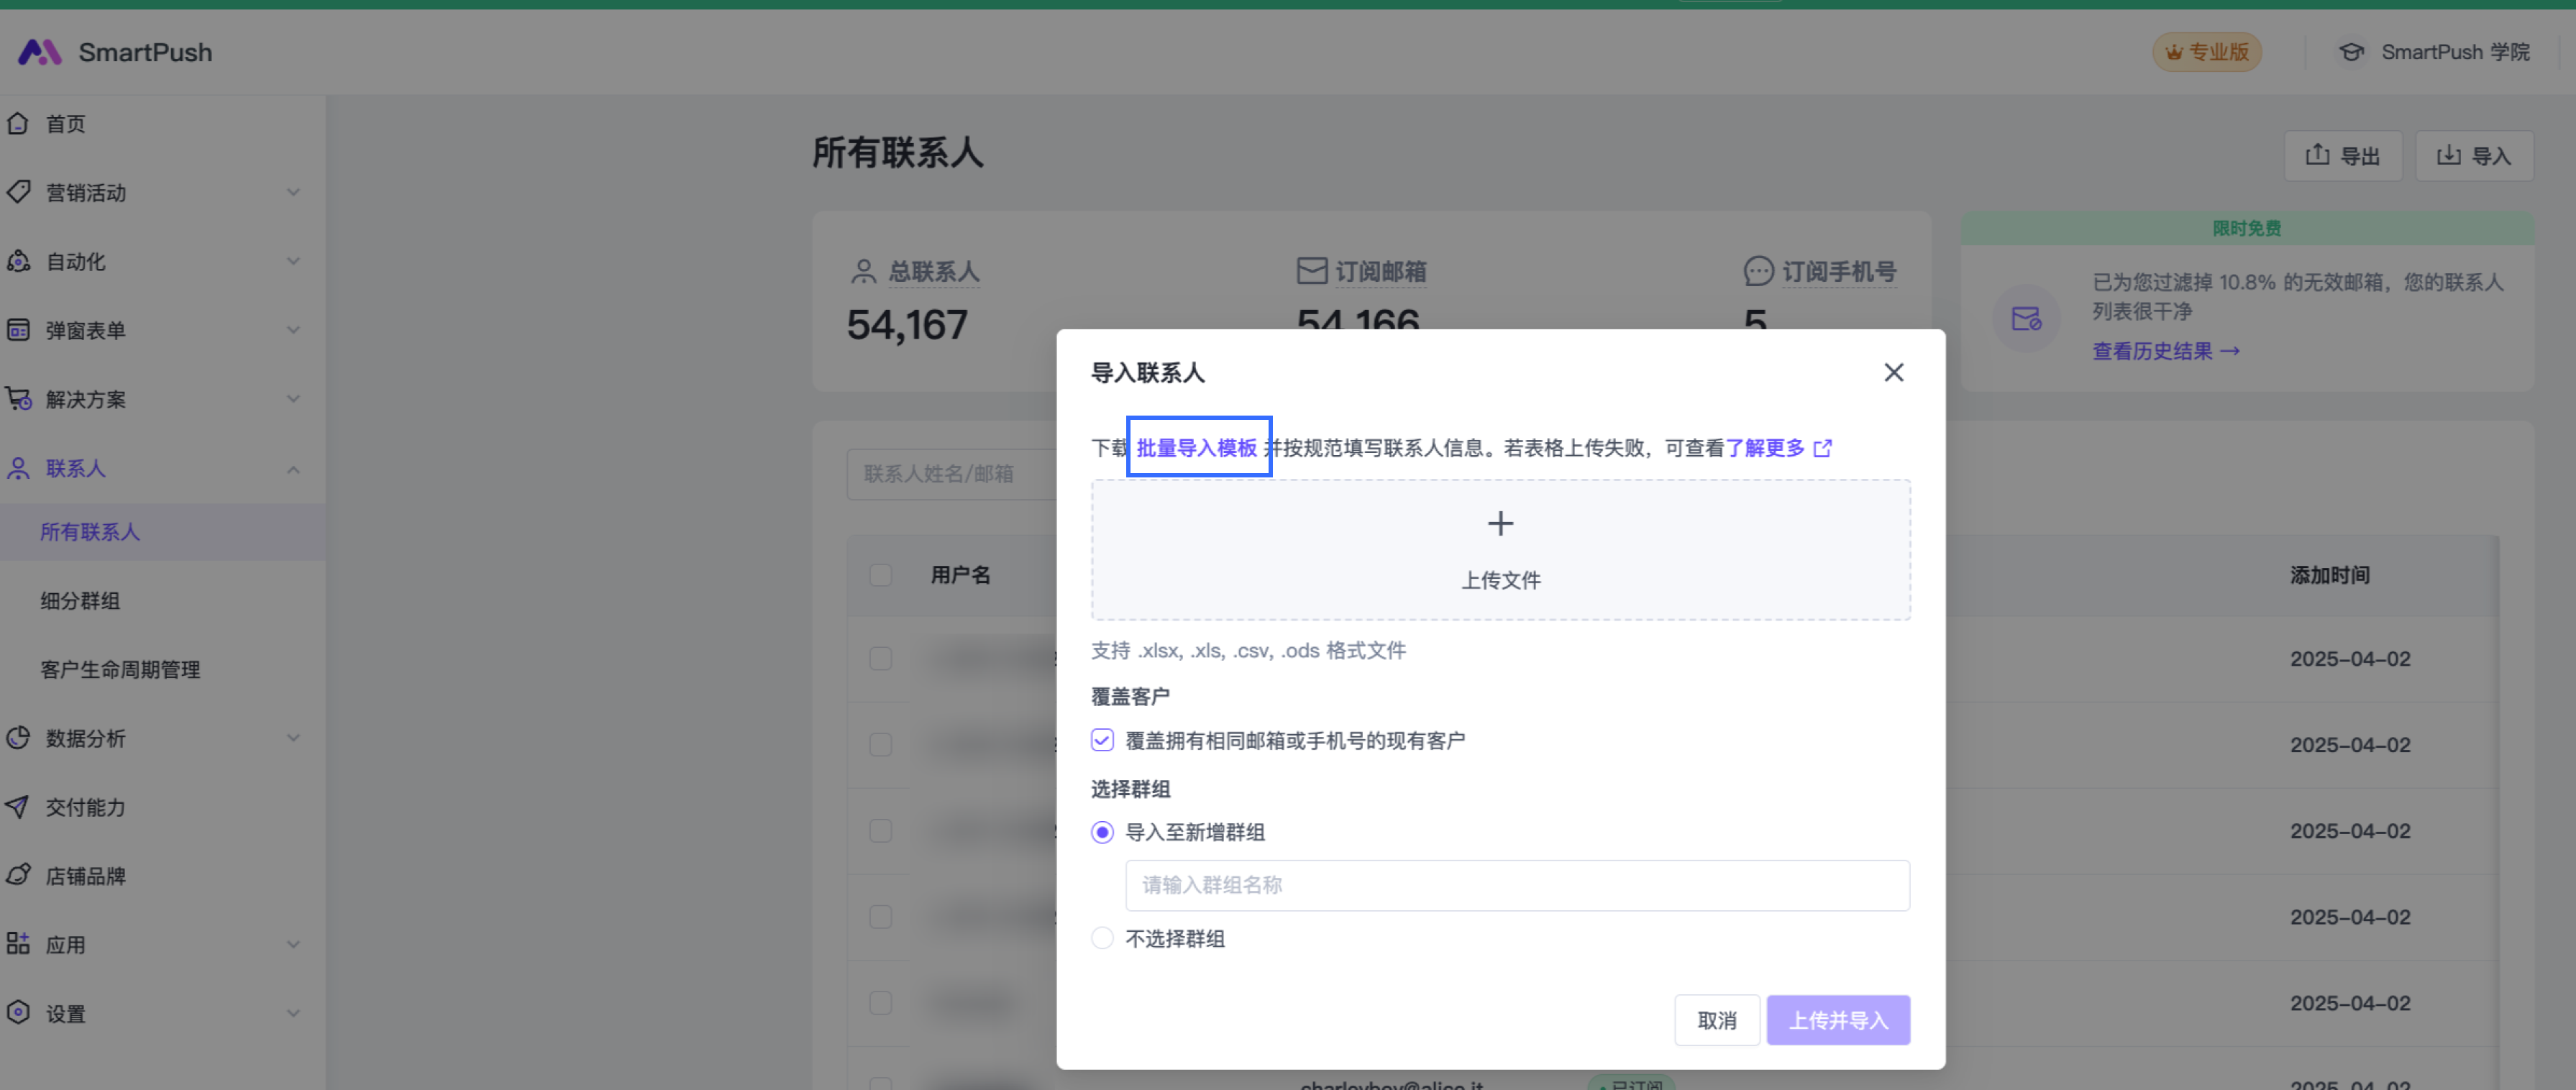Expand the 营销活动 menu chevron

pyautogui.click(x=293, y=192)
